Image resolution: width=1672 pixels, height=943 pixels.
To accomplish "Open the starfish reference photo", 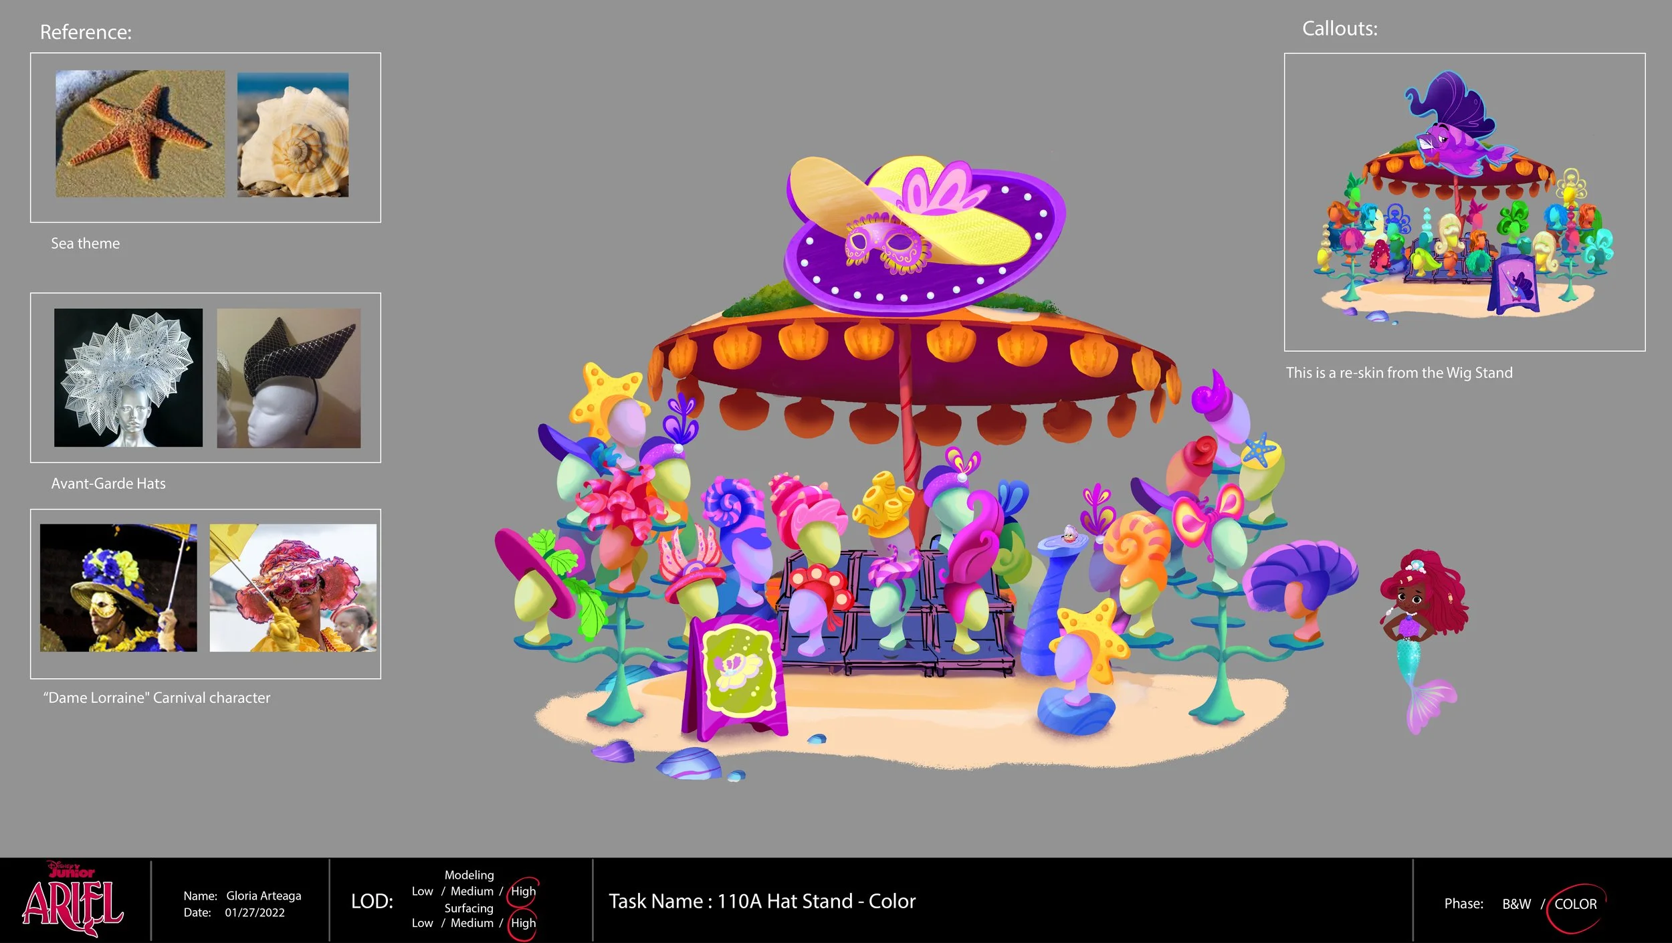I will click(140, 134).
